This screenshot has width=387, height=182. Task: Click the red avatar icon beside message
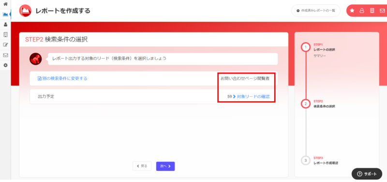35,59
